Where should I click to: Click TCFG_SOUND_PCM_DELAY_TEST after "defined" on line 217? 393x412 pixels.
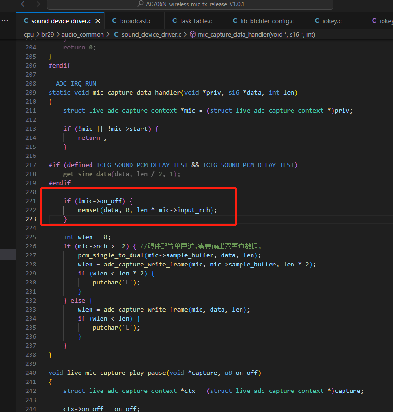pos(142,165)
